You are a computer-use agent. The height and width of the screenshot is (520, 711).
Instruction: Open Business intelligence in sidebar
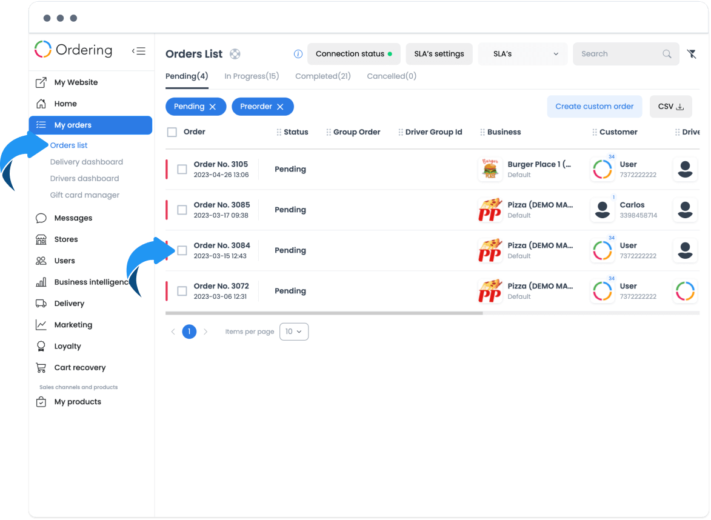pyautogui.click(x=91, y=282)
